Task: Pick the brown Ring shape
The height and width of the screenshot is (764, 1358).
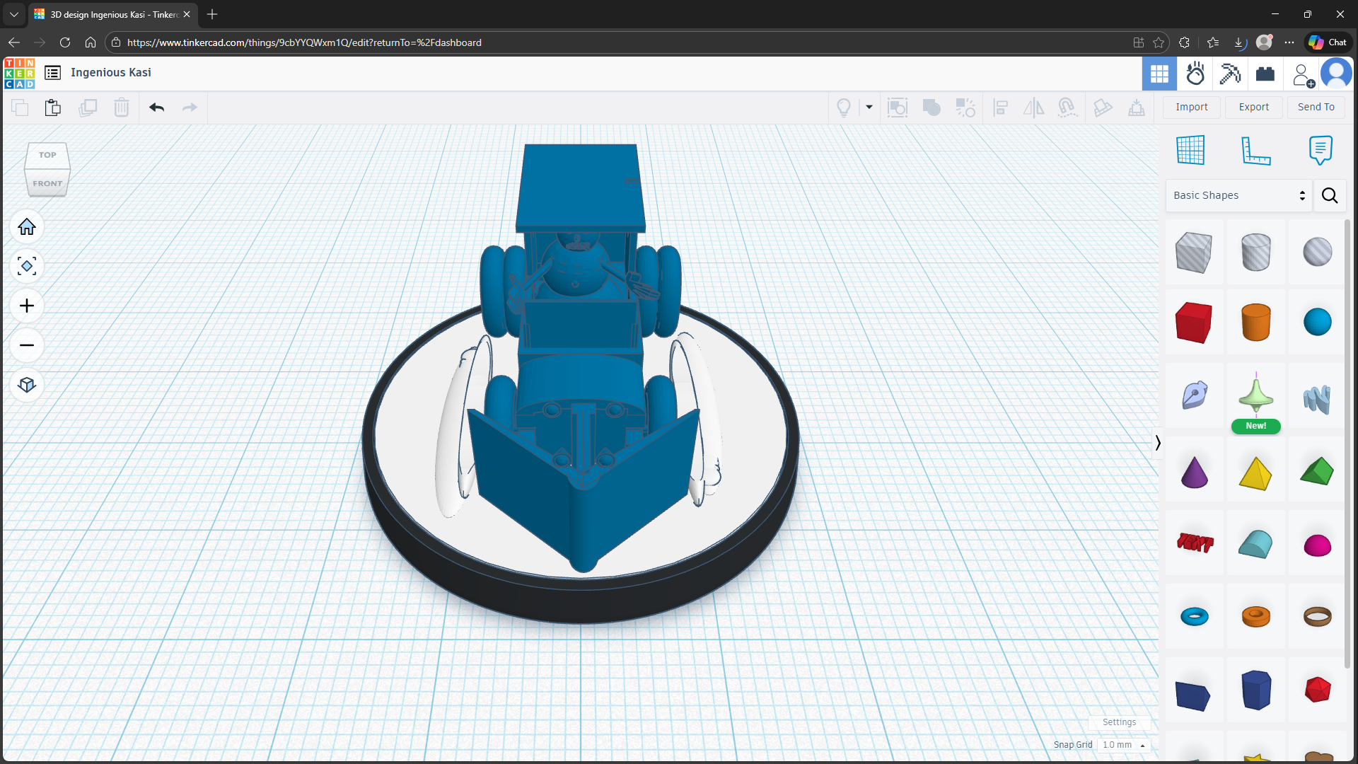Action: coord(1318,617)
